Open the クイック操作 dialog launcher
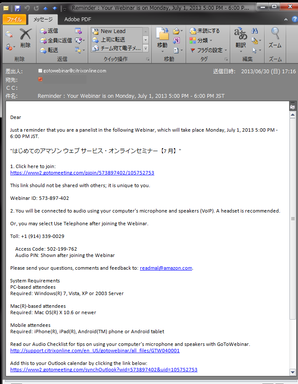This screenshot has height=384, width=298. 148,59
